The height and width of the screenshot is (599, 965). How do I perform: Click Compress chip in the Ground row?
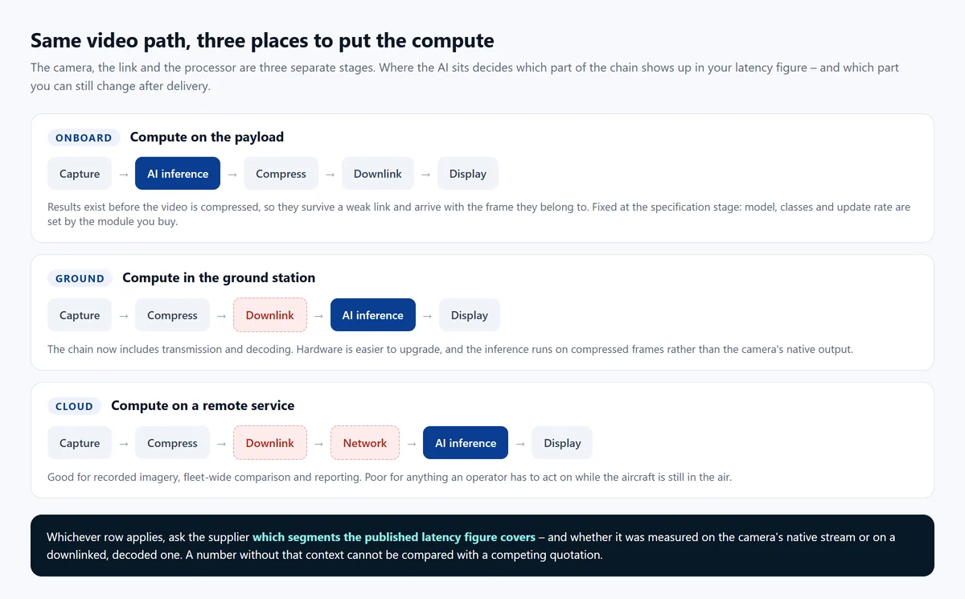[x=172, y=315]
